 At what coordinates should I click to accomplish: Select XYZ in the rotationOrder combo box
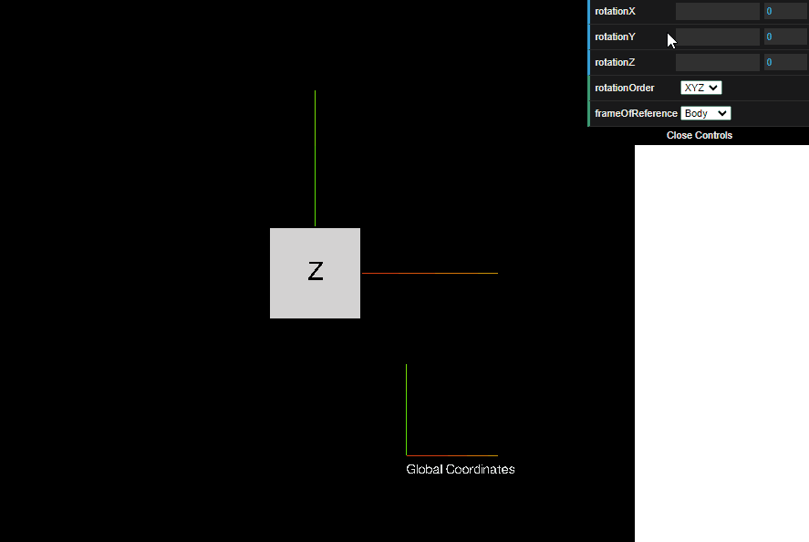point(700,88)
